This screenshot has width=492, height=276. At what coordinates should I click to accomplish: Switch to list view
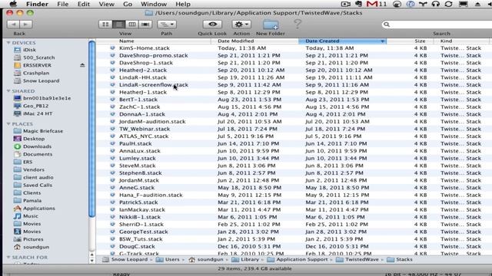pos(118,24)
